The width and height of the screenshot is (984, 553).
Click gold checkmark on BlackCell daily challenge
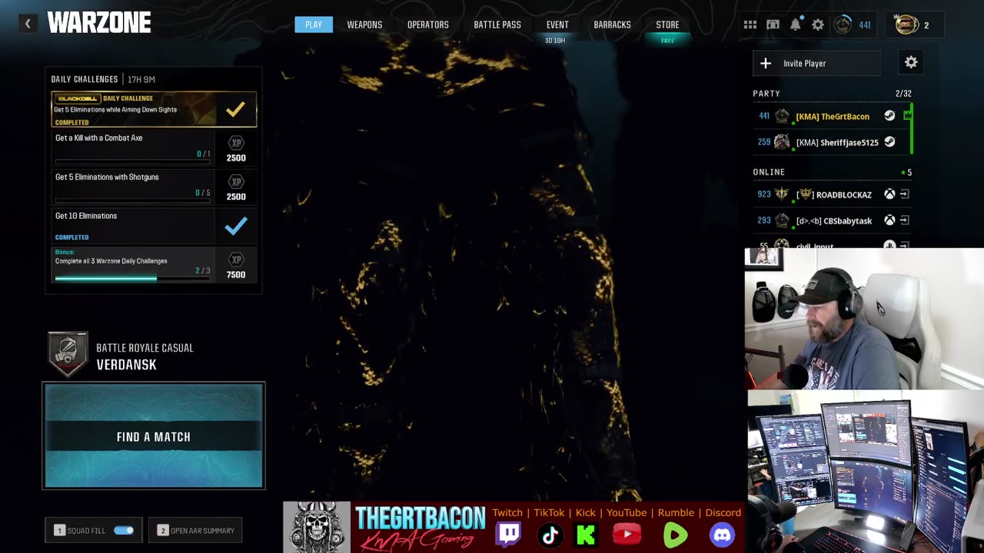click(235, 109)
